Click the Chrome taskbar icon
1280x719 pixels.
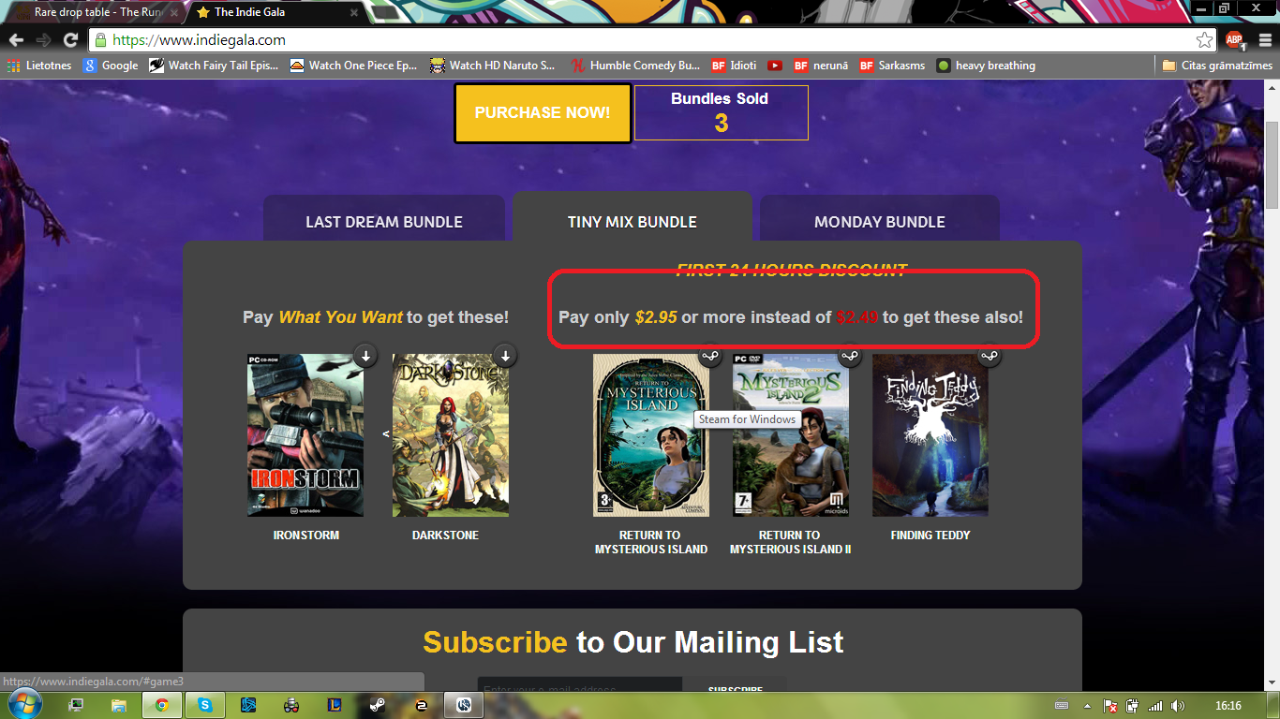tap(162, 705)
